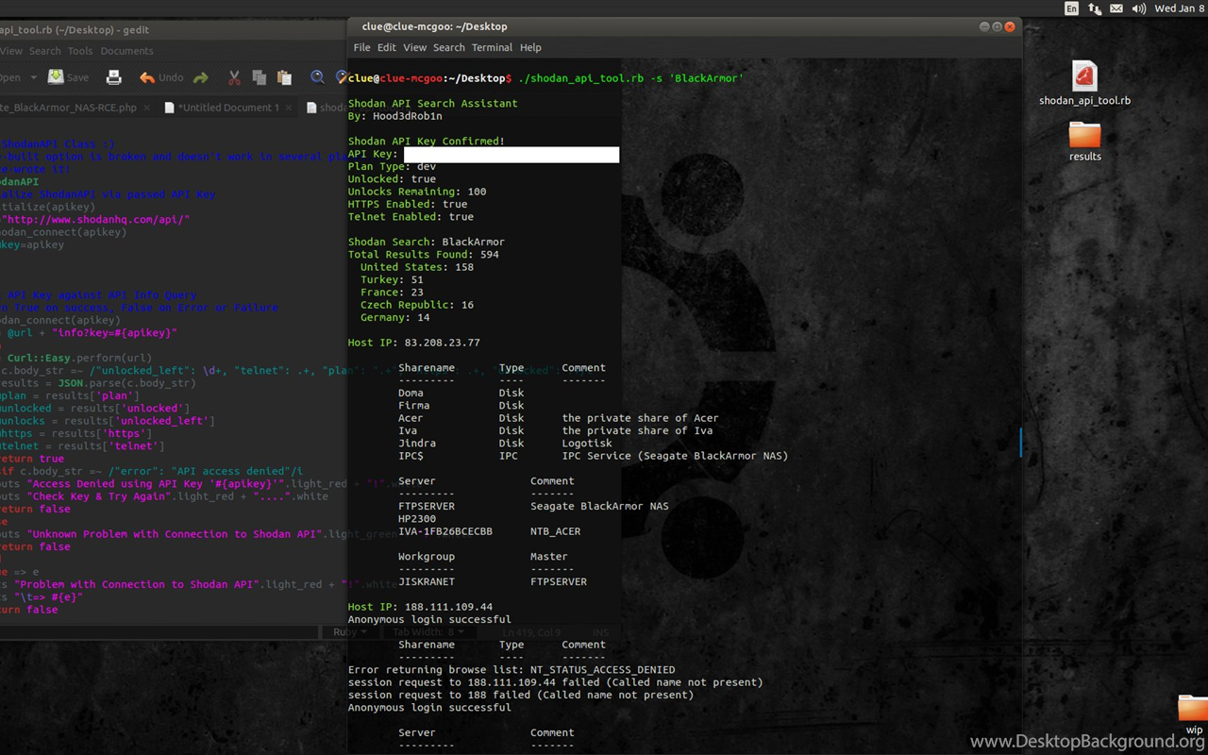
Task: Open the terminal Edit menu
Action: 387,47
